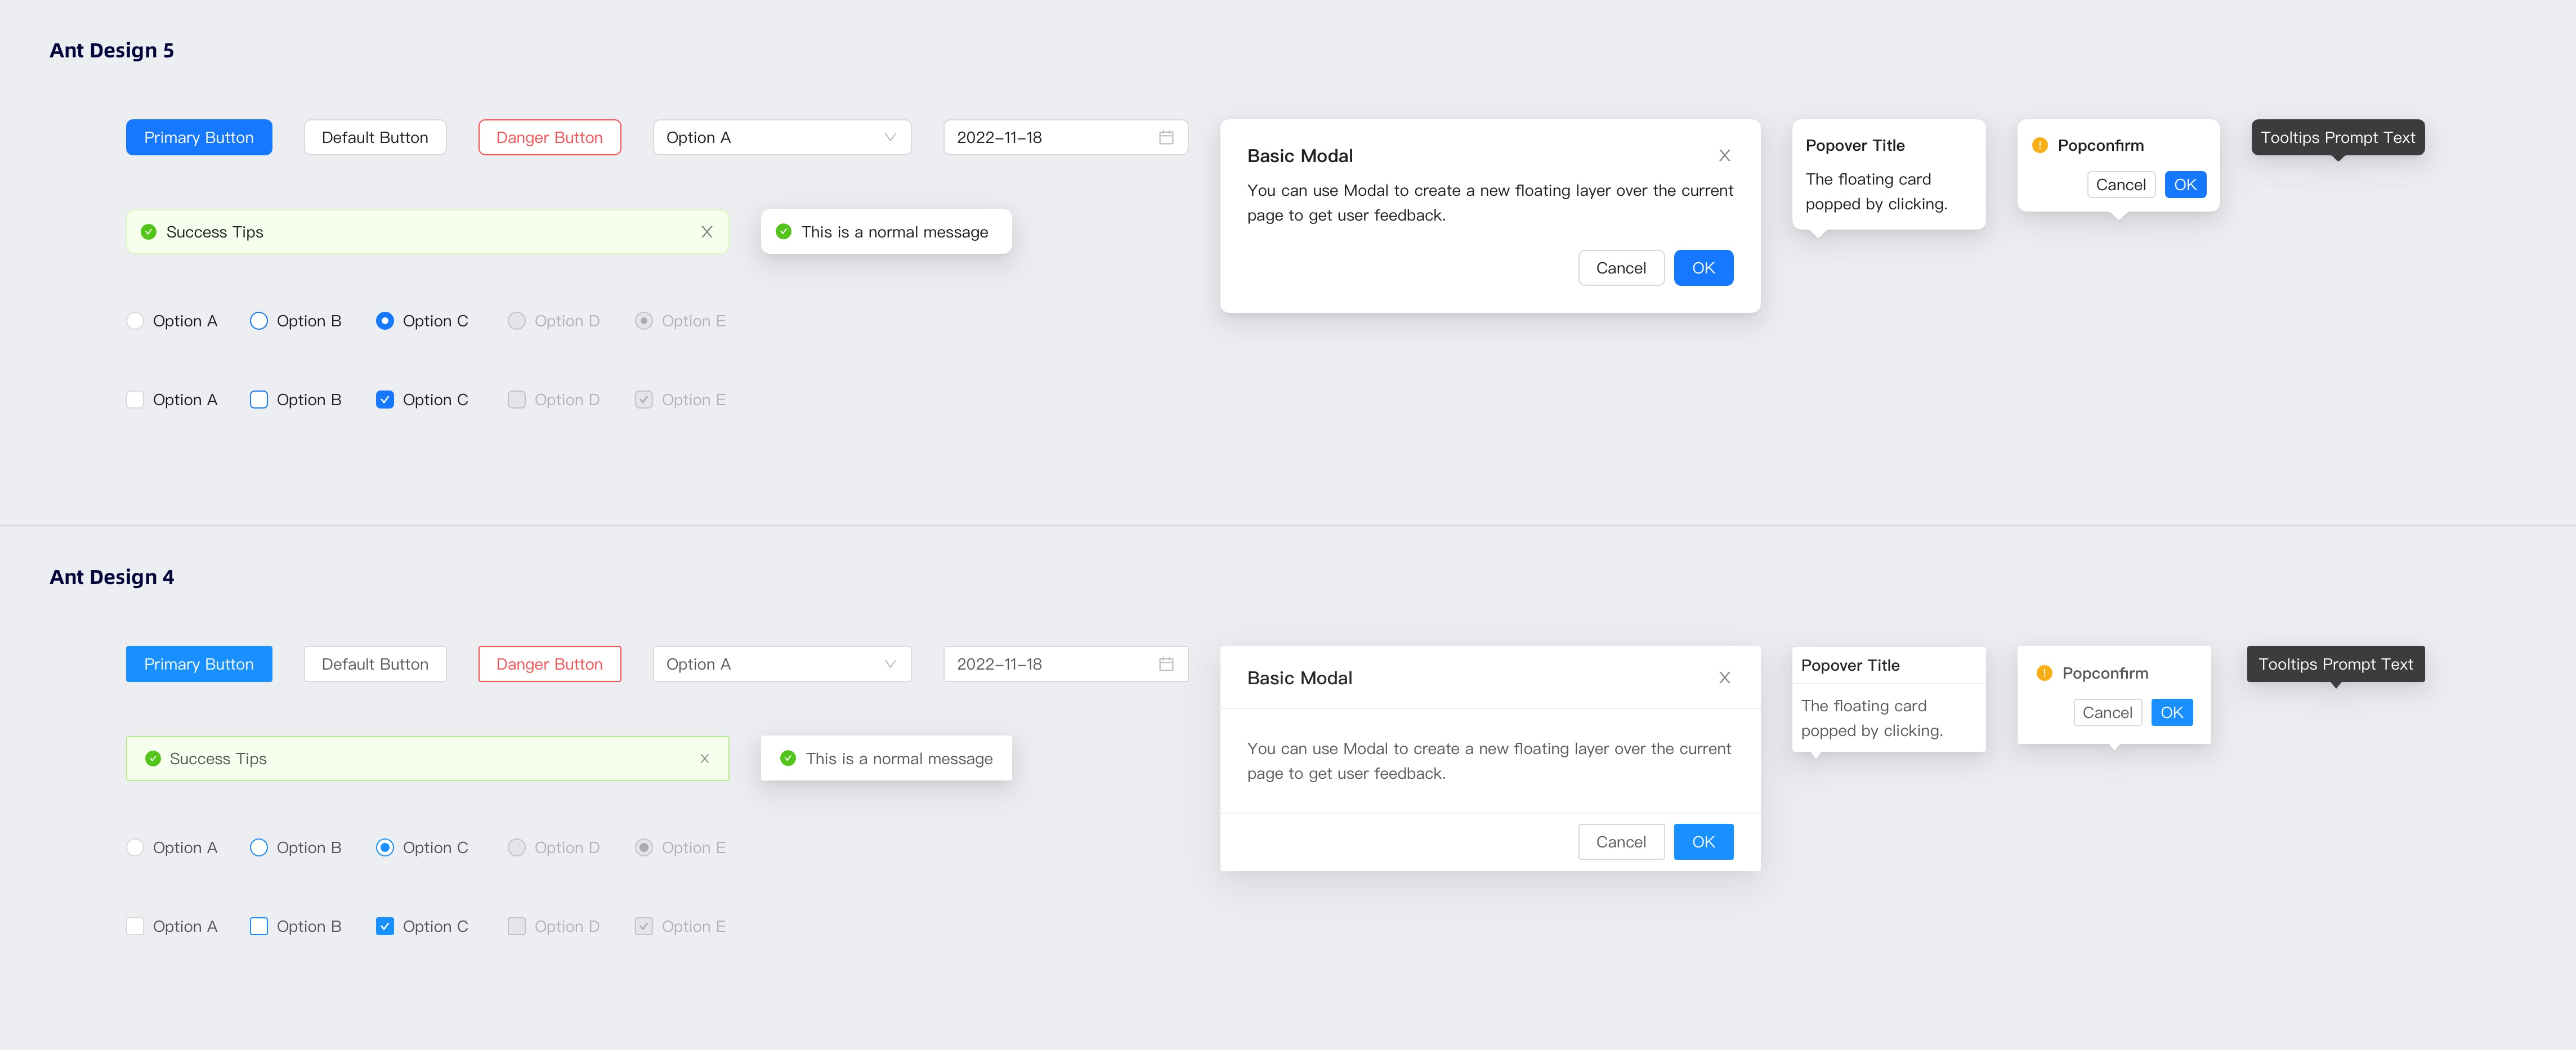
Task: Close the Ant Design 5 Success Tips alert
Action: click(707, 232)
